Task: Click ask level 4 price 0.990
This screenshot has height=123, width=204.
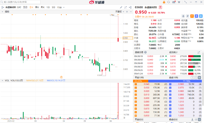Action: pyautogui.click(x=181, y=95)
